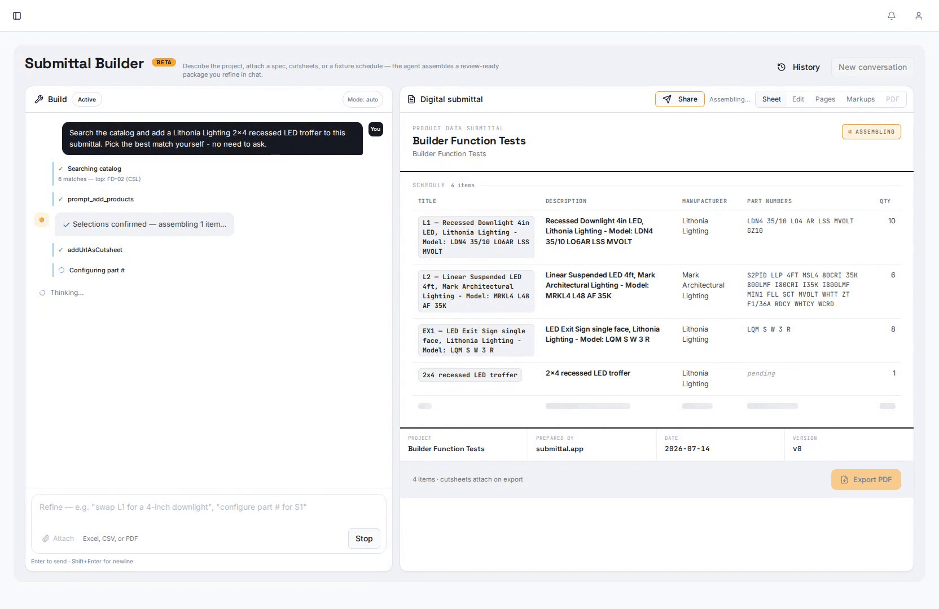
Task: Click the MANUFACTURER column header
Action: pos(704,201)
